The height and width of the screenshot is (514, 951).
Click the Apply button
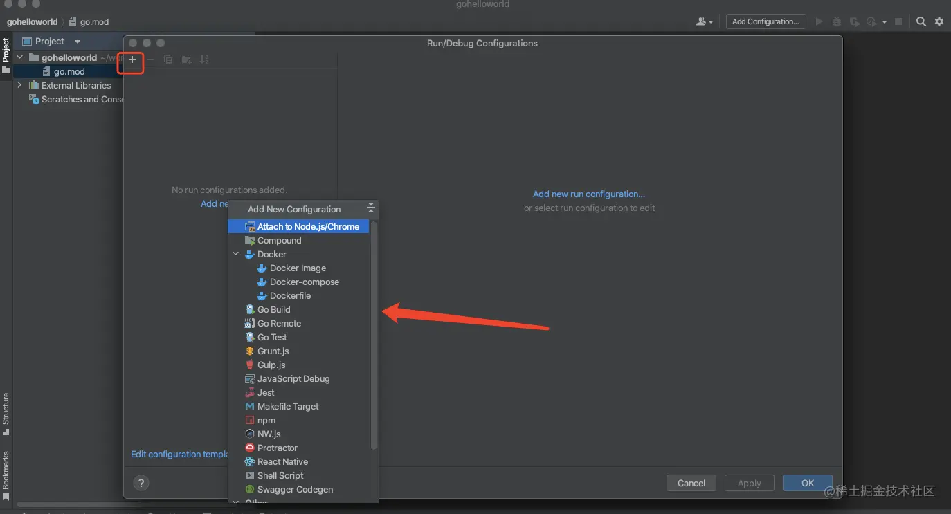click(750, 483)
